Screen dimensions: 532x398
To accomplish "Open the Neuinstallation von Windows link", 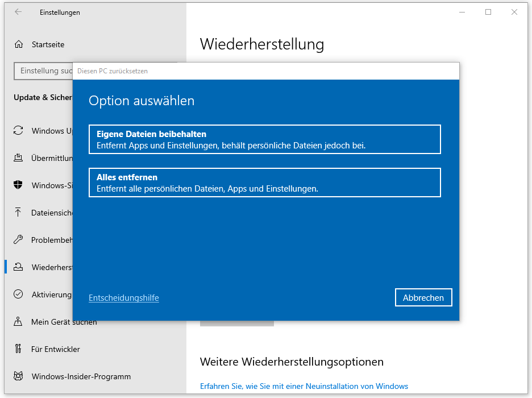I will [x=304, y=386].
